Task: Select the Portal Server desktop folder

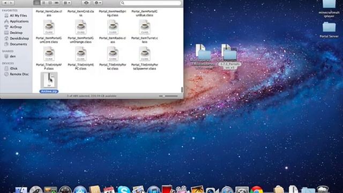Action: click(329, 29)
